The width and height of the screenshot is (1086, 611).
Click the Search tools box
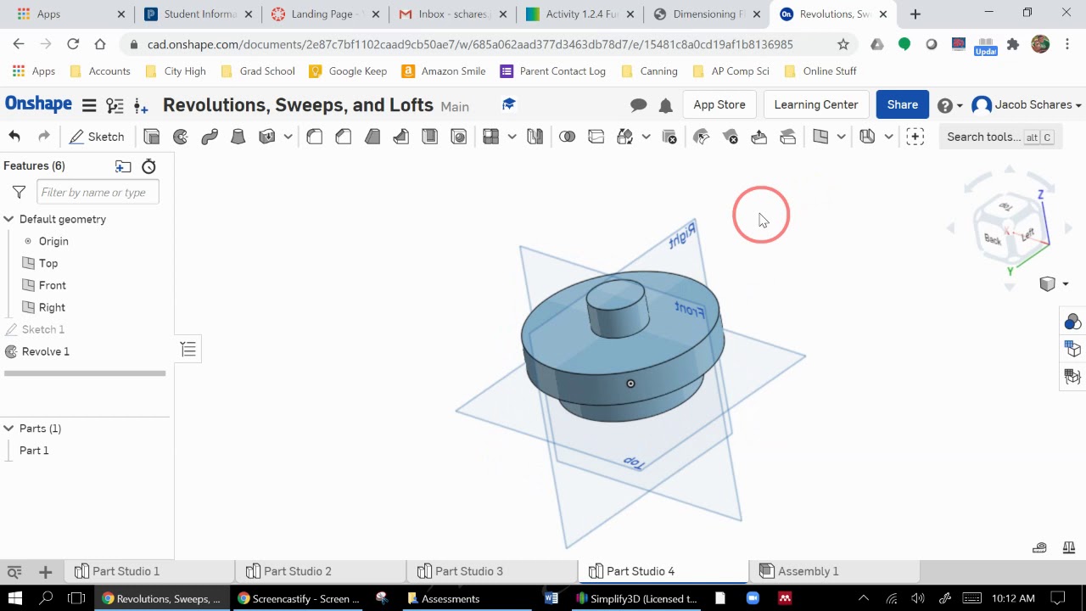(x=999, y=137)
